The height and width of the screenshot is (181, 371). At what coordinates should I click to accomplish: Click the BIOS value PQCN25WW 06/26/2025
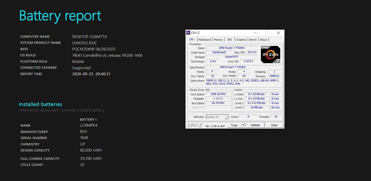pyautogui.click(x=94, y=49)
